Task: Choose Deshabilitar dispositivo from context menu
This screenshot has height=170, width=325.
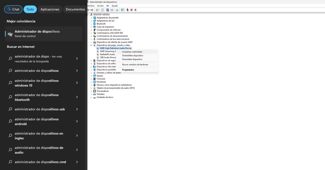Action: 138,56
